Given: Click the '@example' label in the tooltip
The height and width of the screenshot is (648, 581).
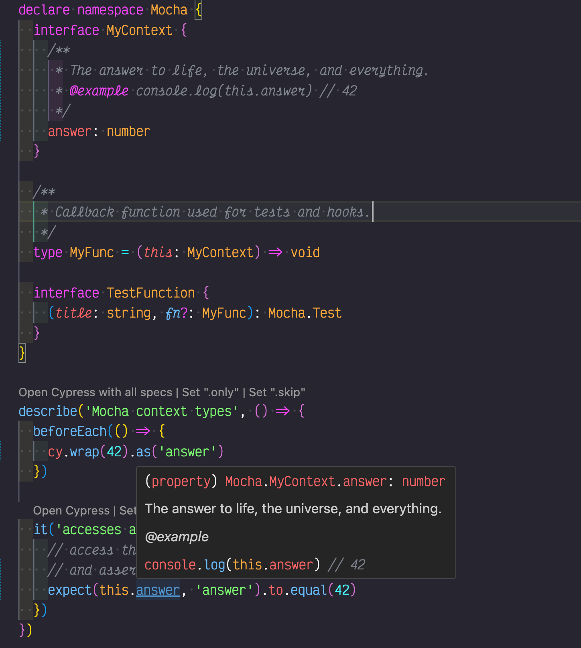Looking at the screenshot, I should (x=177, y=537).
